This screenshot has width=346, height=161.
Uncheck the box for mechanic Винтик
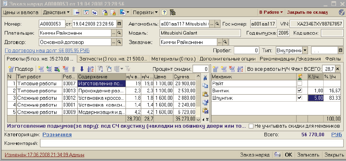click(x=300, y=91)
